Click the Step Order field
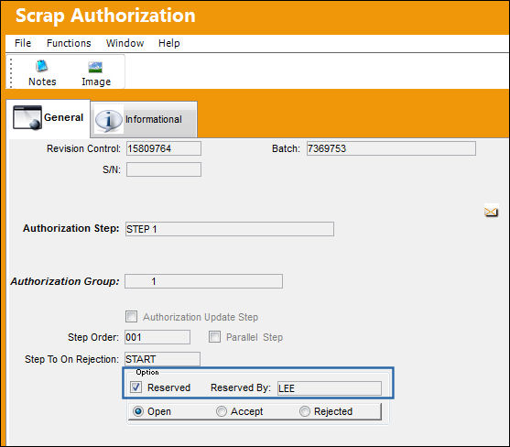Screen dimensions: 510x447 click(157, 337)
